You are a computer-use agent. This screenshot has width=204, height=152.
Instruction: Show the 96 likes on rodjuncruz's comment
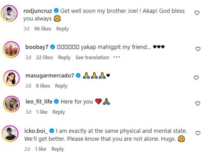(x=42, y=29)
